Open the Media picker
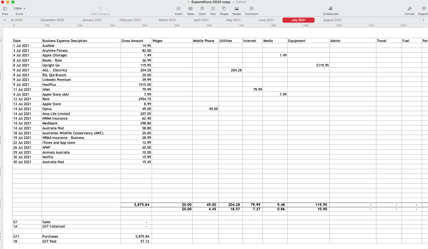Screen dimensions: 428x249 pos(236,9)
